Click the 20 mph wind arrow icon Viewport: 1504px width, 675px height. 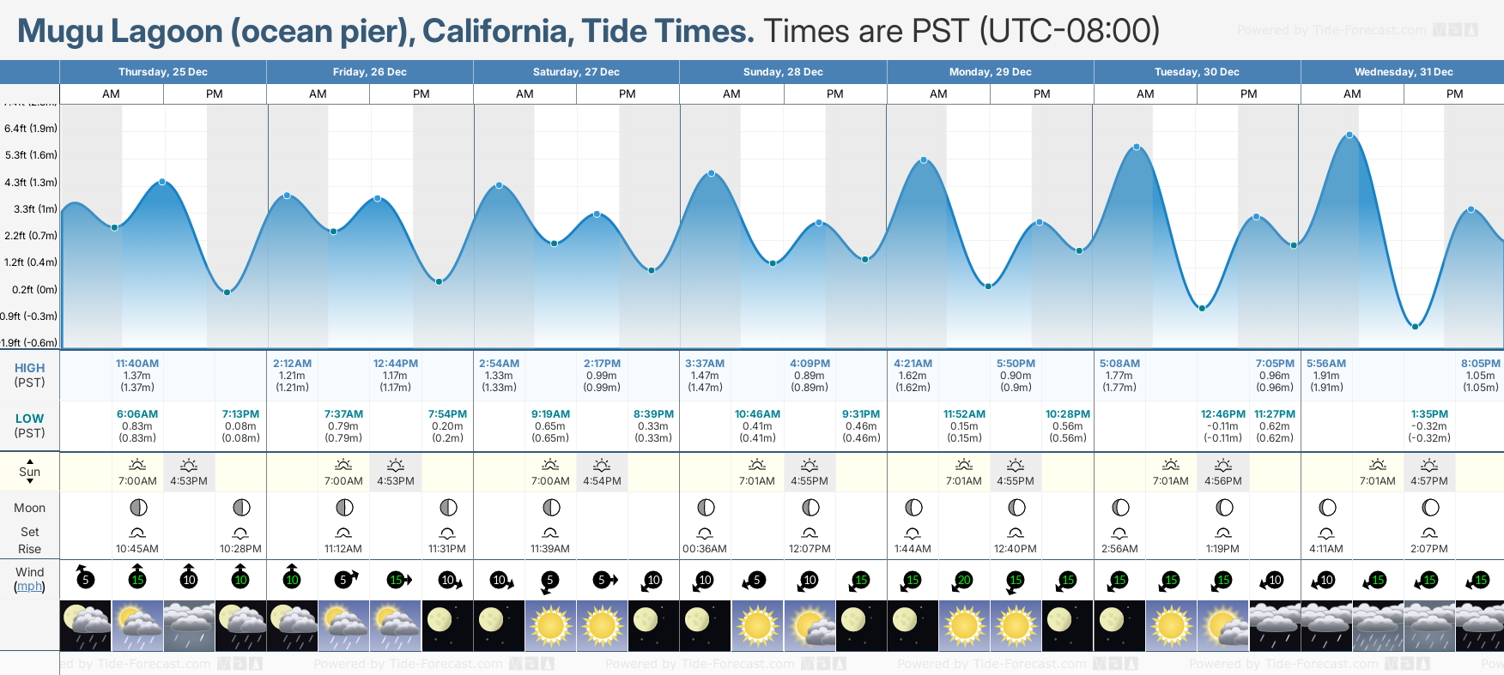[x=963, y=581]
